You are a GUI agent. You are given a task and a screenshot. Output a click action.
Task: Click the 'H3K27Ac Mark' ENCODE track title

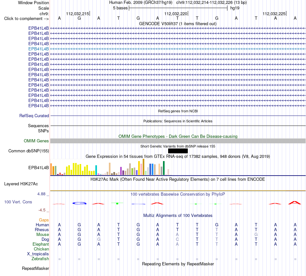click(178, 179)
